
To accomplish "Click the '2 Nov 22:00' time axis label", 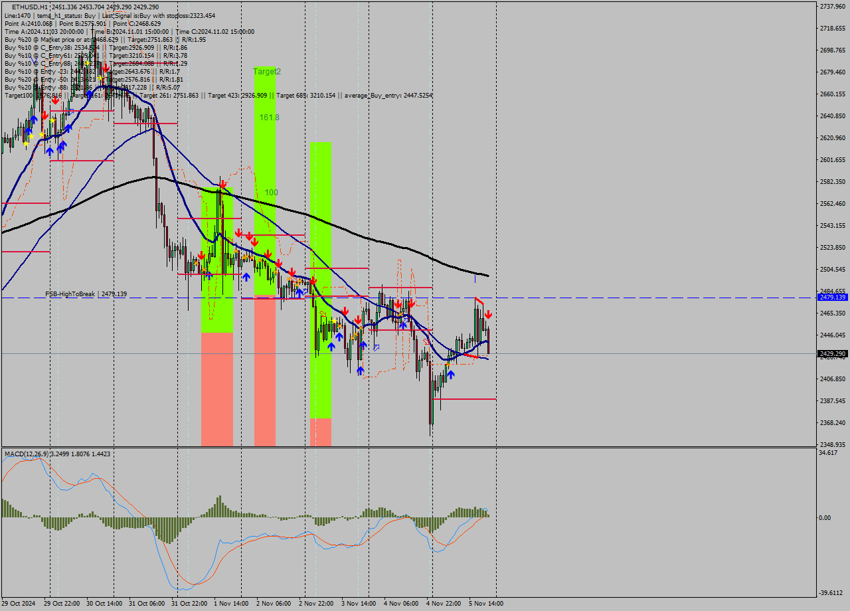I will click(x=316, y=604).
